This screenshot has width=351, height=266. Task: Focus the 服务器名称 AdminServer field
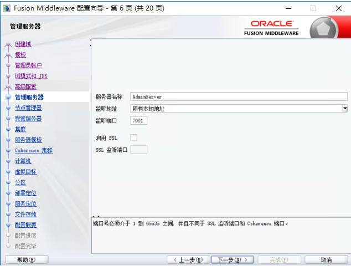tap(239, 96)
